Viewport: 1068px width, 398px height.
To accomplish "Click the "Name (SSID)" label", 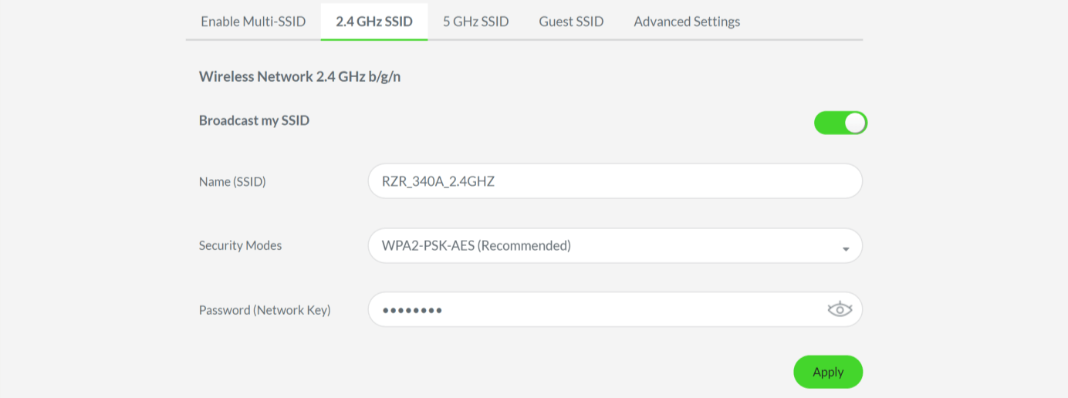I will click(x=232, y=182).
